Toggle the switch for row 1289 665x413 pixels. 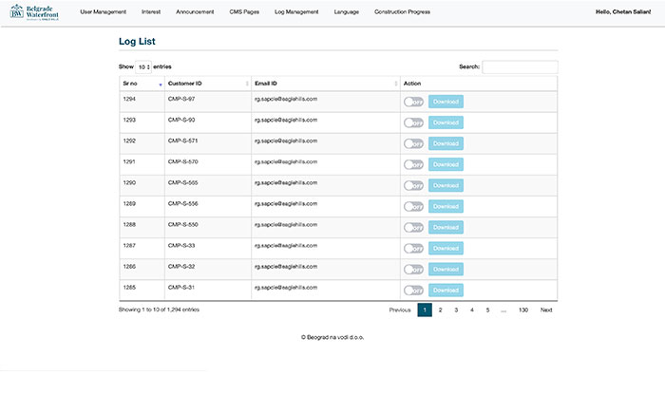[x=413, y=207]
